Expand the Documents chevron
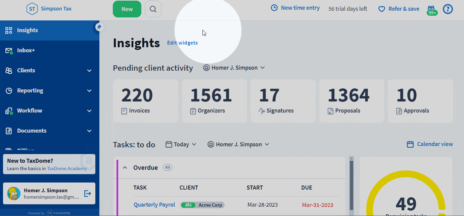Image resolution: width=464 pixels, height=216 pixels. tap(89, 131)
